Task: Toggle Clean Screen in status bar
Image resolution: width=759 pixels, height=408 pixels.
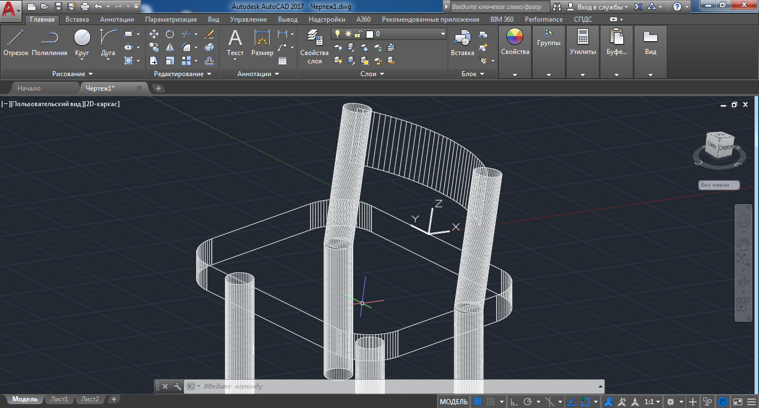Action: (737, 401)
